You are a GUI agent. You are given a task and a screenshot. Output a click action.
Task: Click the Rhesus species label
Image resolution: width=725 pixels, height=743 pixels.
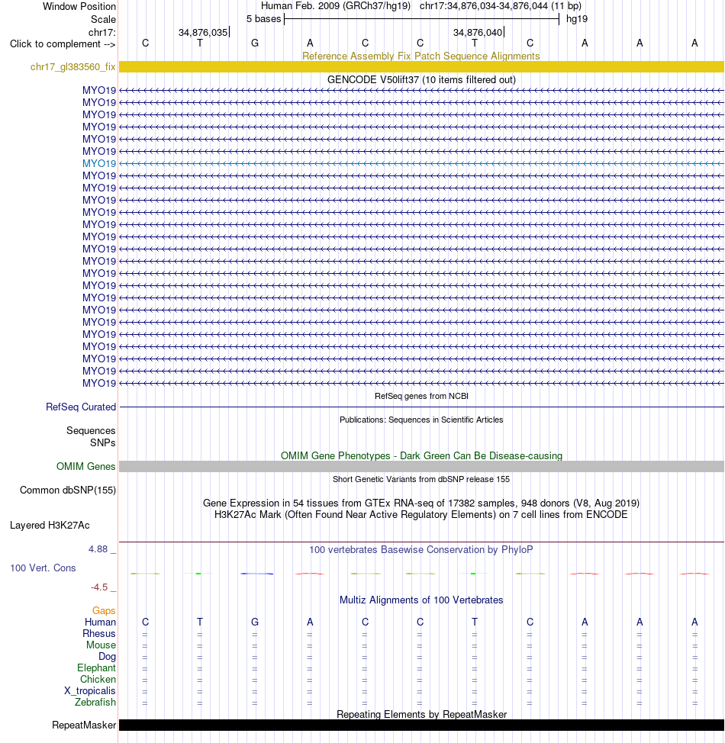point(99,634)
